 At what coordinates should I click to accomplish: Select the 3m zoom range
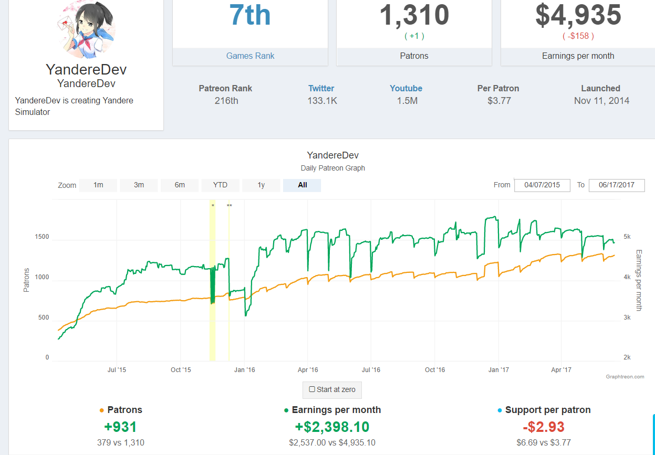pyautogui.click(x=139, y=185)
